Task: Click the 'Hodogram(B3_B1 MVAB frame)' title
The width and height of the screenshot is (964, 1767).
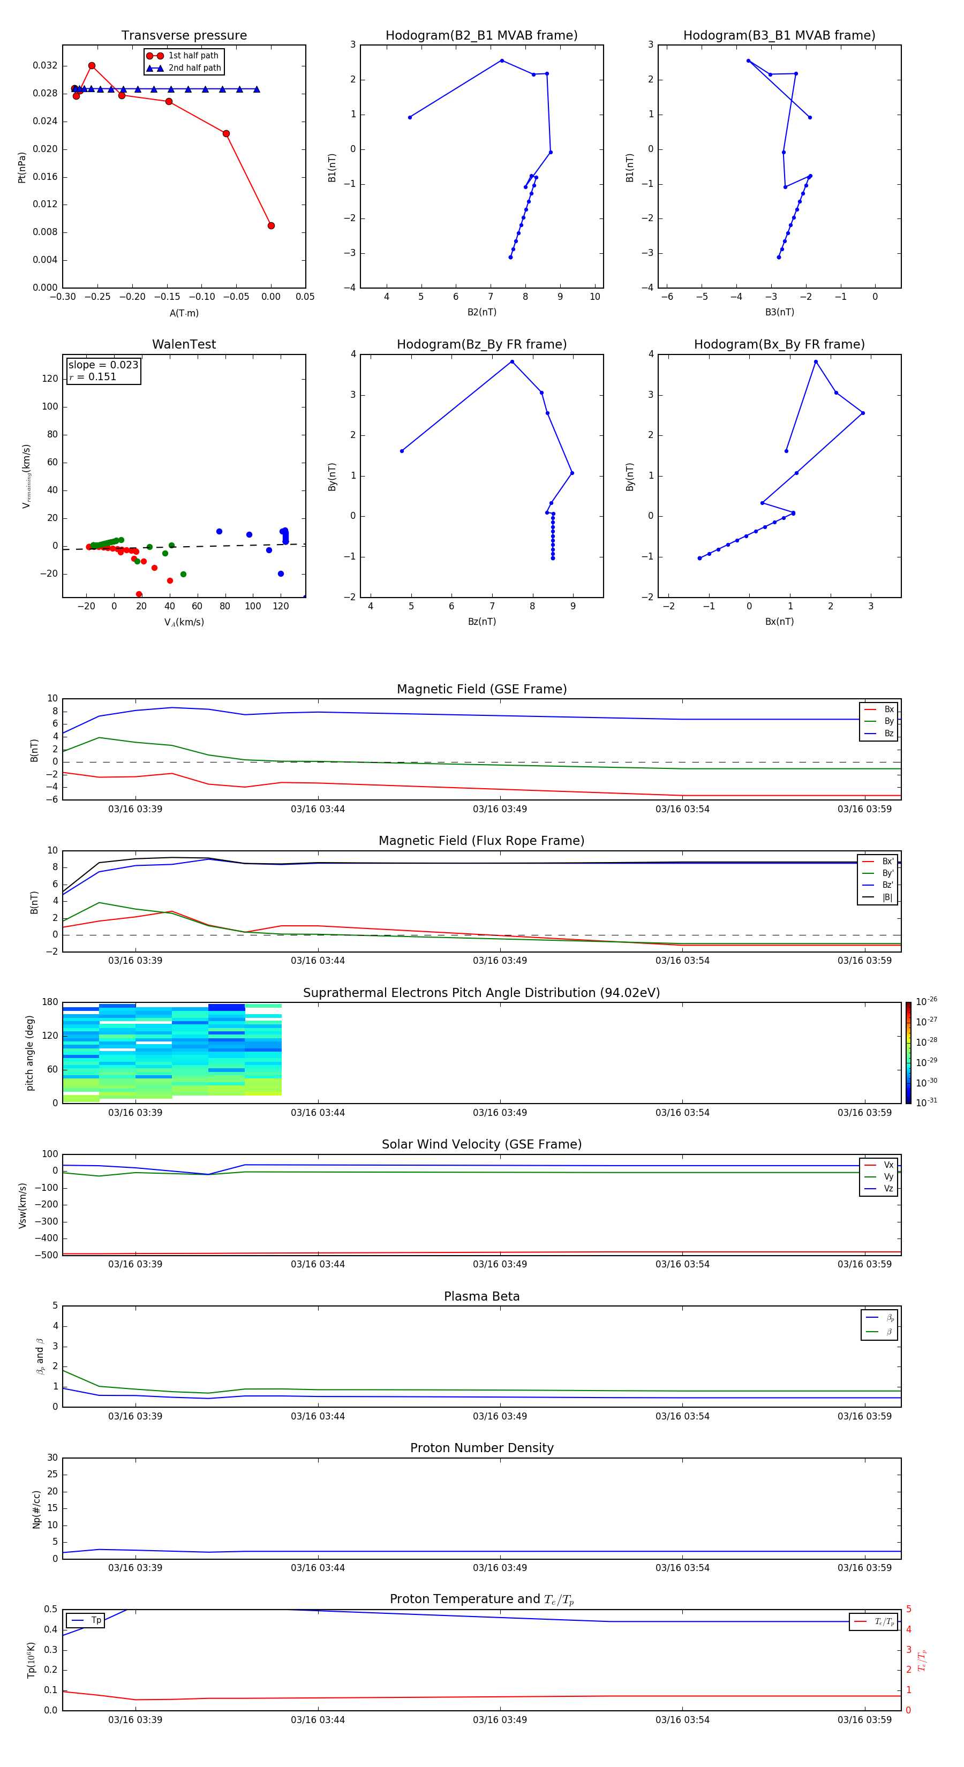Action: 779,35
